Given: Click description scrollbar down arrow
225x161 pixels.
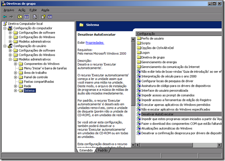Looking at the screenshot, I should (133, 145).
